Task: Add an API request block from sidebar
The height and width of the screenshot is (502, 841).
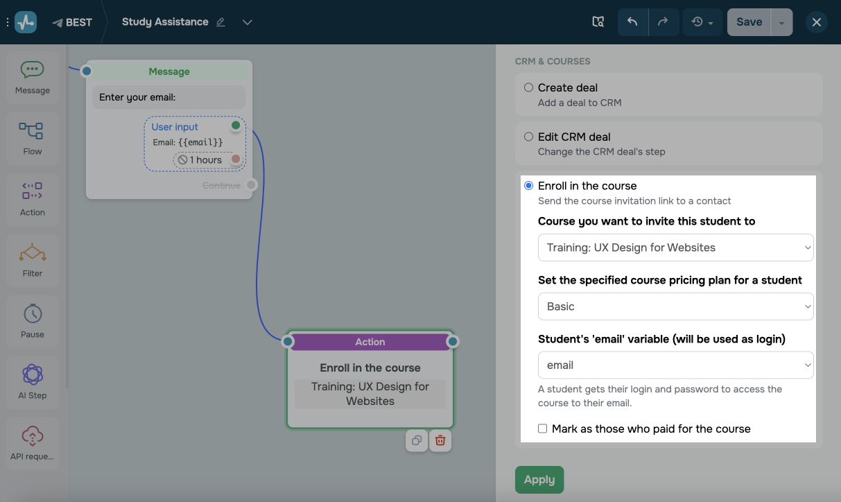Action: pyautogui.click(x=33, y=443)
